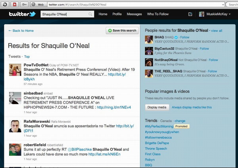Open the Profile nav item
238x168 pixels.
coord(117,14)
